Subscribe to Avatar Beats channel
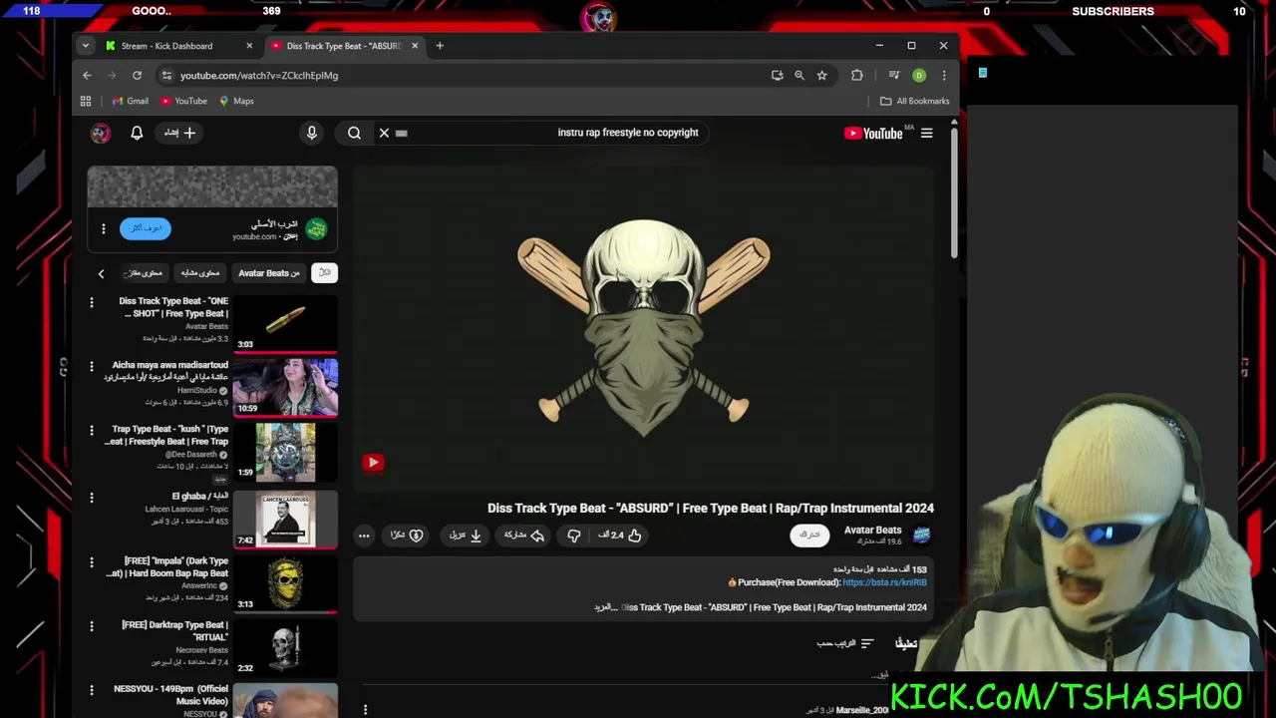1276x718 pixels. pyautogui.click(x=809, y=536)
